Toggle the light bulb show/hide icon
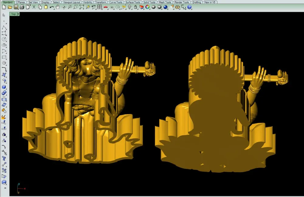The image size is (304, 197). 130,7
